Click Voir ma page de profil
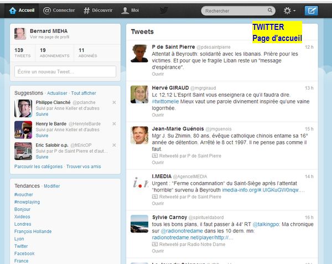This screenshot has height=264, width=332. [49, 37]
